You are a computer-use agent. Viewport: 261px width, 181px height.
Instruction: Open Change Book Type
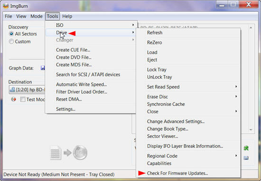pyautogui.click(x=188, y=129)
